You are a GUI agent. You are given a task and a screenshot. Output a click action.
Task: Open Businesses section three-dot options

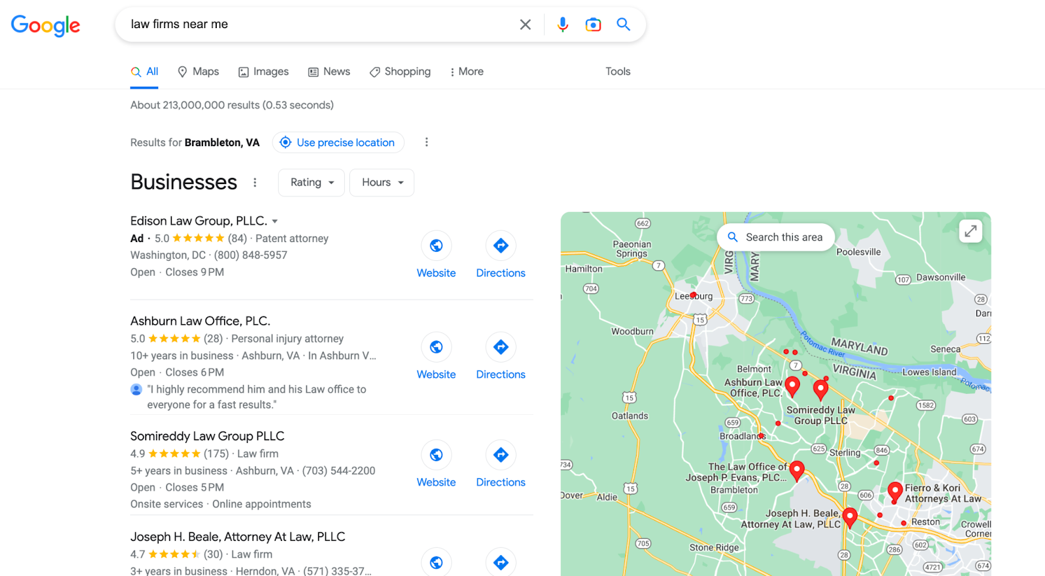click(x=255, y=183)
